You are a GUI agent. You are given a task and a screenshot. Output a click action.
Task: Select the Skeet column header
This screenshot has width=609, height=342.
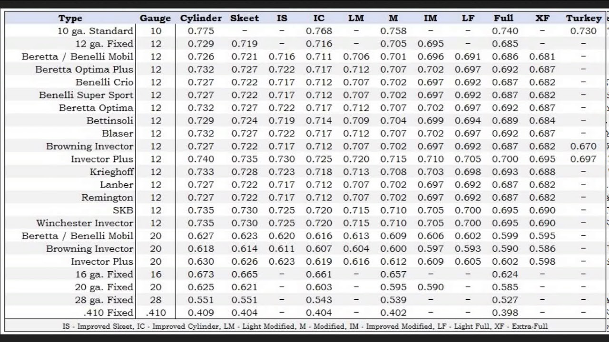point(245,19)
